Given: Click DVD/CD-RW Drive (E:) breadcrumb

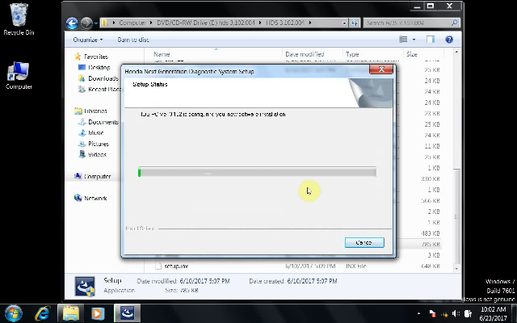Looking at the screenshot, I should tap(206, 23).
